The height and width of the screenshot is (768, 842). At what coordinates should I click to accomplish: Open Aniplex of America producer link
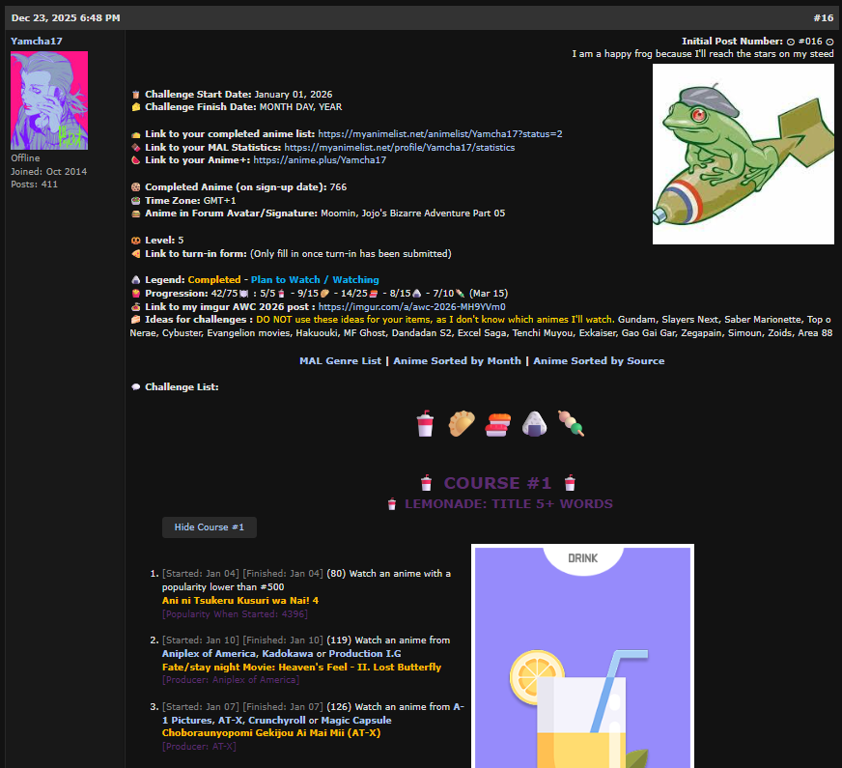[209, 654]
